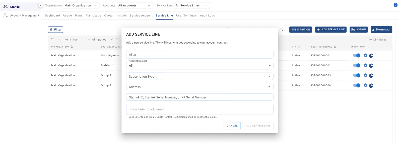The height and width of the screenshot is (143, 399).
Task: Collapse the sidebar with the chevron arrow
Action: click(x=41, y=5)
